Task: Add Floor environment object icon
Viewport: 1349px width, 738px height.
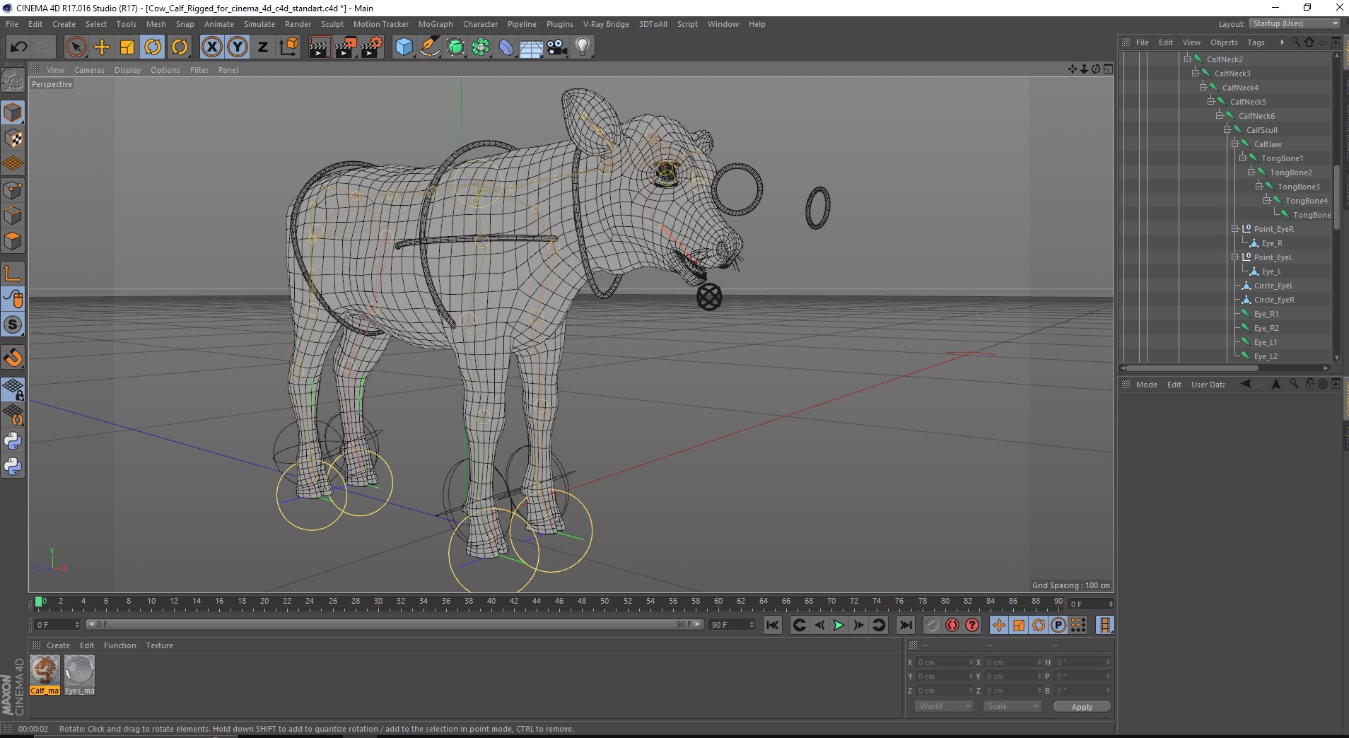Action: point(532,47)
